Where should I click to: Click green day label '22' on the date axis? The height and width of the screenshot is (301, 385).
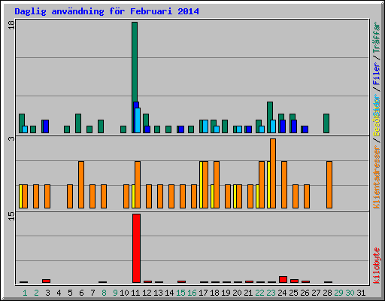pyautogui.click(x=259, y=293)
